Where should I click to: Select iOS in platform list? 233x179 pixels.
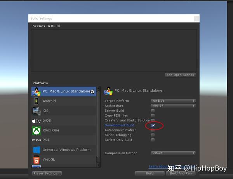(x=64, y=111)
